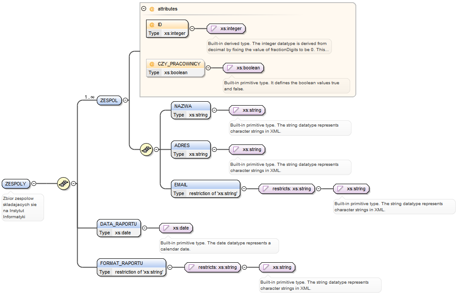
Task: Collapse the attributes group box
Action: (x=144, y=8)
